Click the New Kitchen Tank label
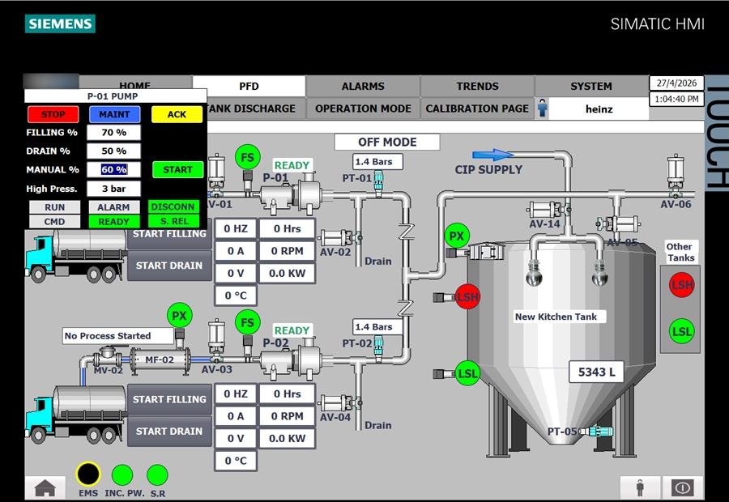The height and width of the screenshot is (502, 729). point(560,317)
